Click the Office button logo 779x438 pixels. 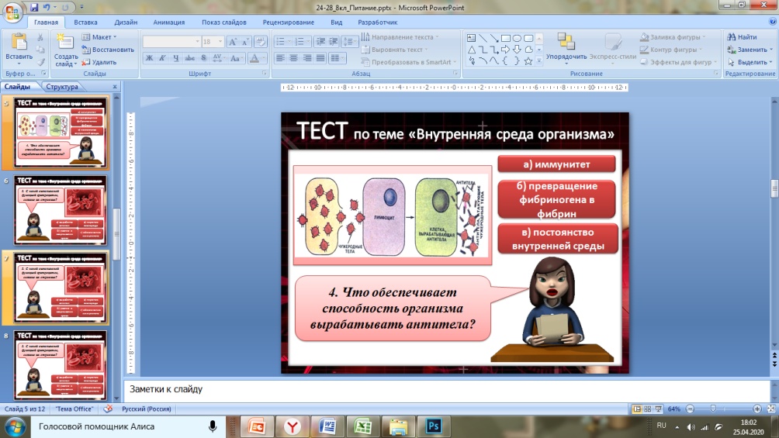click(x=12, y=14)
